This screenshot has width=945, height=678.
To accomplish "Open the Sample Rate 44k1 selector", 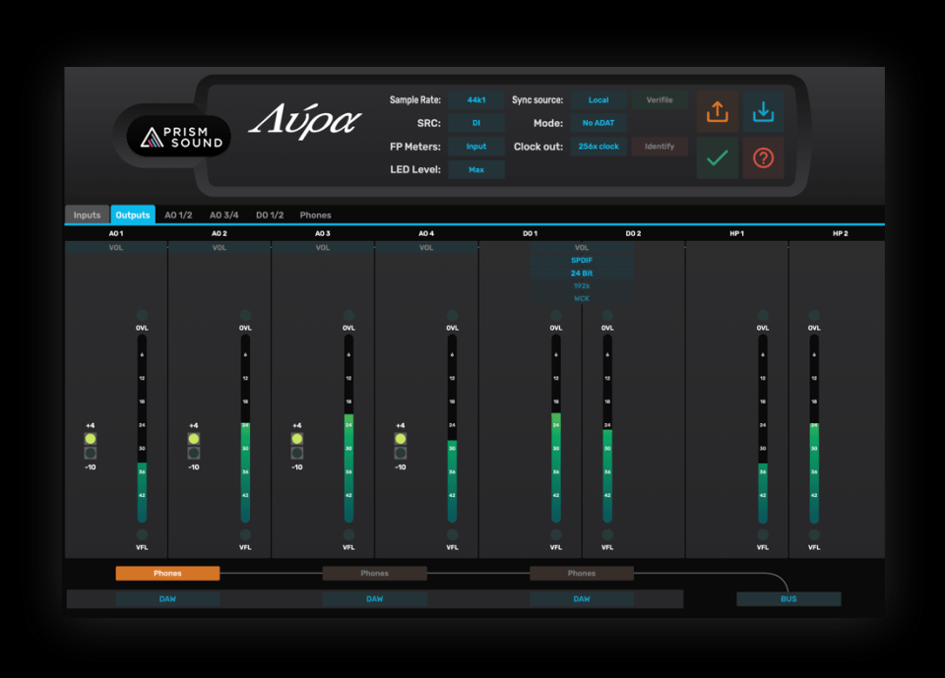I will 475,99.
